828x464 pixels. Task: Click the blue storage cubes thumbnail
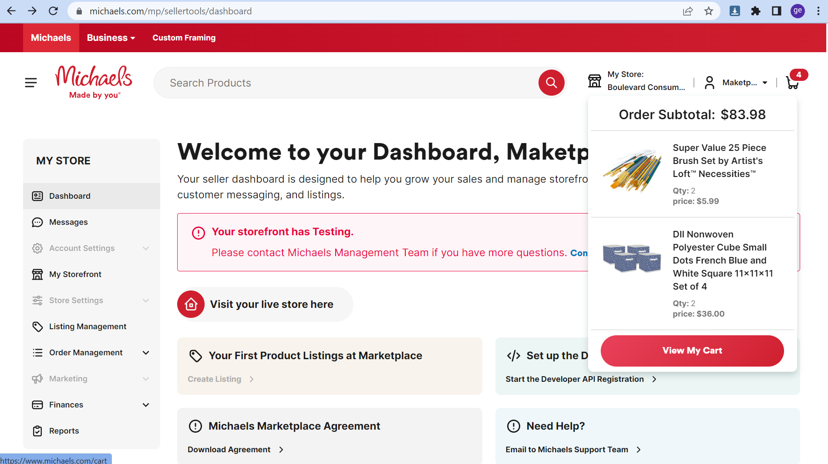point(632,258)
